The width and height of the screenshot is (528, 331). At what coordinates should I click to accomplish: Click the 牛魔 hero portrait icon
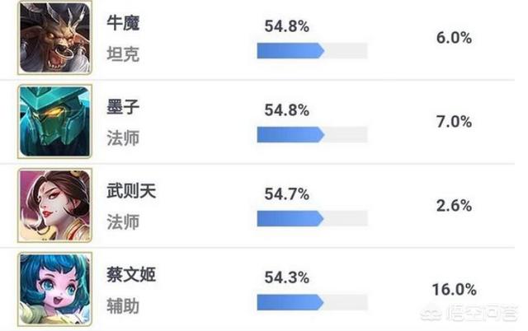(55, 39)
